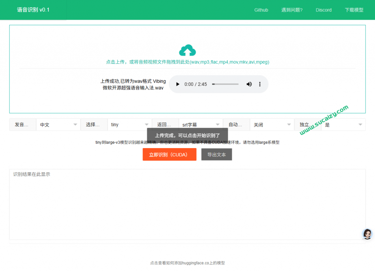Open the huggingface.co model instructions link
This screenshot has height=271, width=375.
click(187, 263)
